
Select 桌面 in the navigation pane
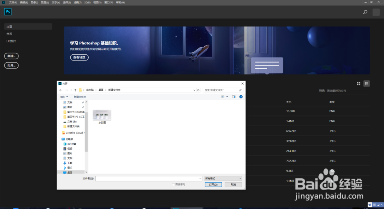point(68,172)
